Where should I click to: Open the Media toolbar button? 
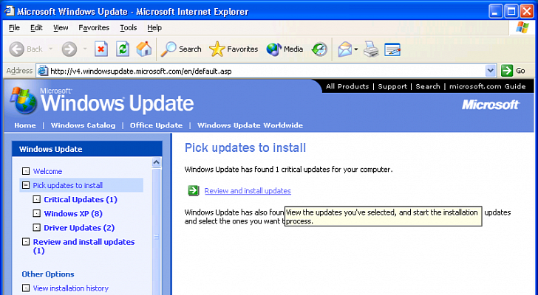[285, 49]
